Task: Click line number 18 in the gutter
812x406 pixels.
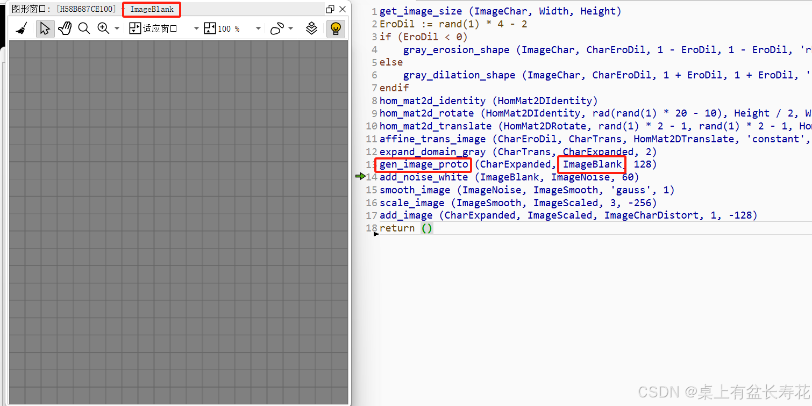Action: tap(372, 228)
